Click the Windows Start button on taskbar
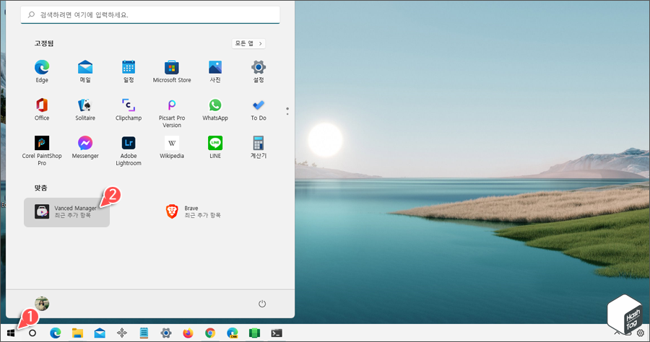This screenshot has height=342, width=650. pyautogui.click(x=11, y=333)
